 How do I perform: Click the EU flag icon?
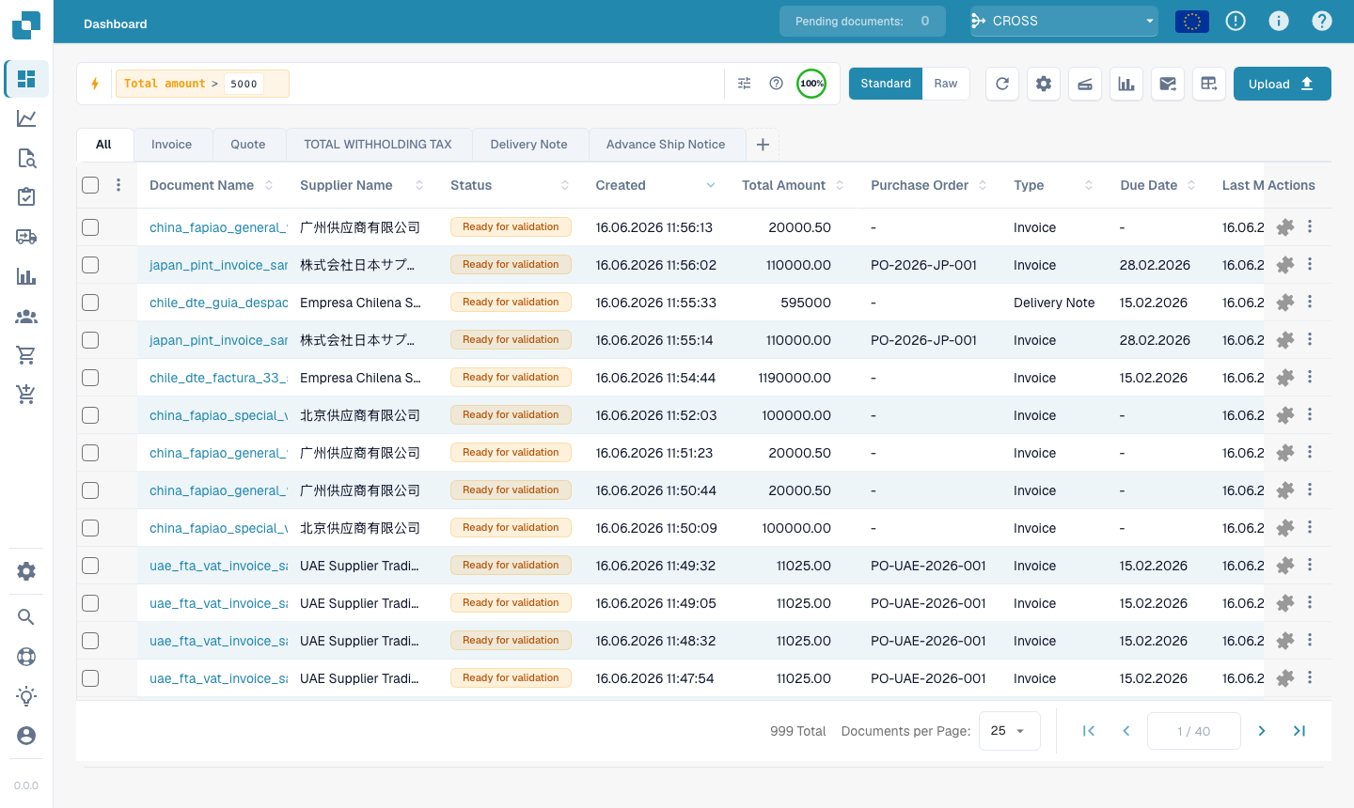pos(1192,21)
